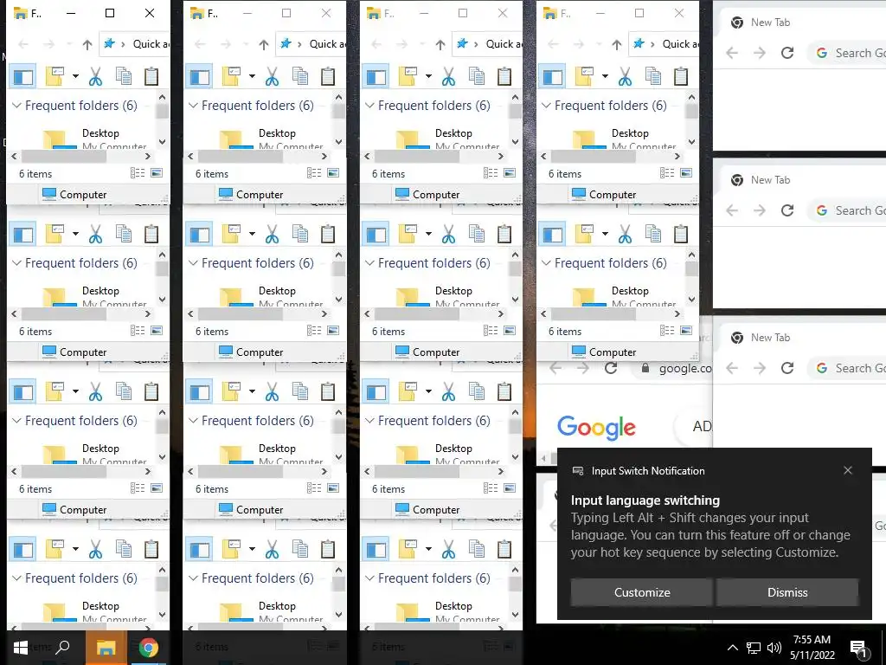The image size is (886, 665).
Task: Show hidden icons in system tray
Action: point(732,648)
